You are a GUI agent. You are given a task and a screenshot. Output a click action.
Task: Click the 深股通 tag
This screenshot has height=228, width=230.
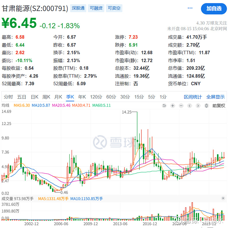click(x=78, y=8)
